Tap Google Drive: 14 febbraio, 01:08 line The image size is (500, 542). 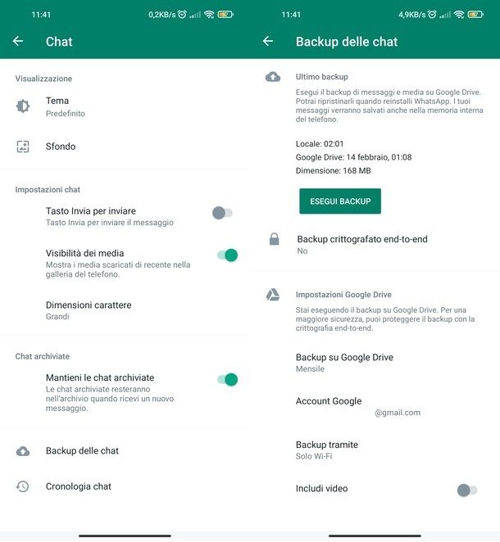[x=353, y=157]
